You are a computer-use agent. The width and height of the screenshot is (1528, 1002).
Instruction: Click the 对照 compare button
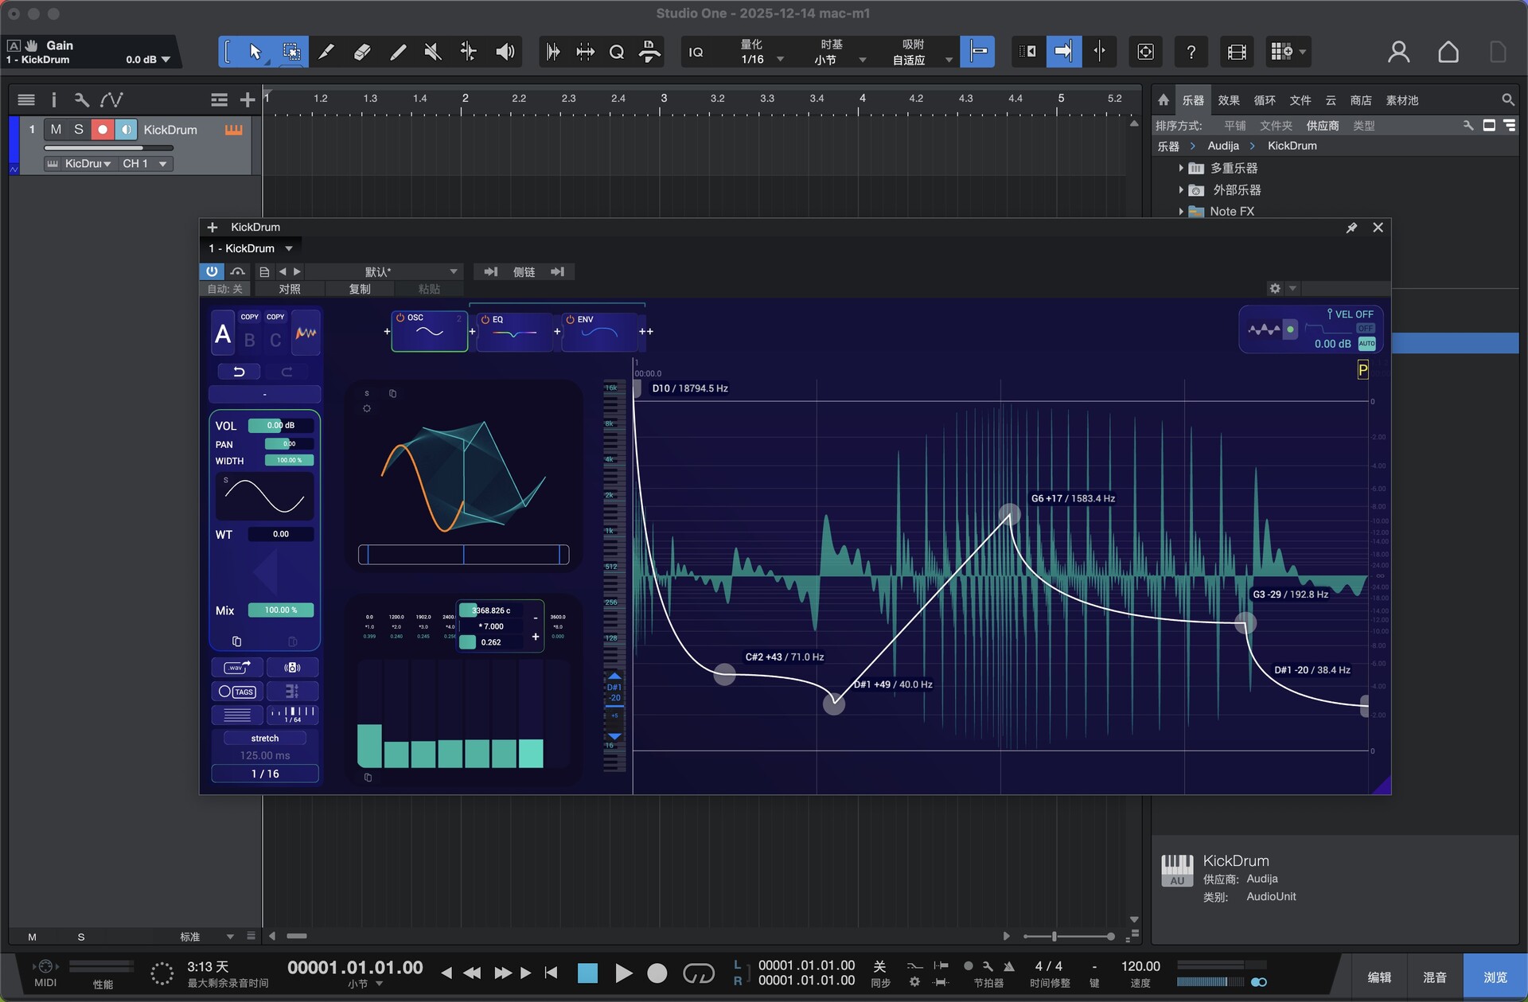pyautogui.click(x=290, y=289)
